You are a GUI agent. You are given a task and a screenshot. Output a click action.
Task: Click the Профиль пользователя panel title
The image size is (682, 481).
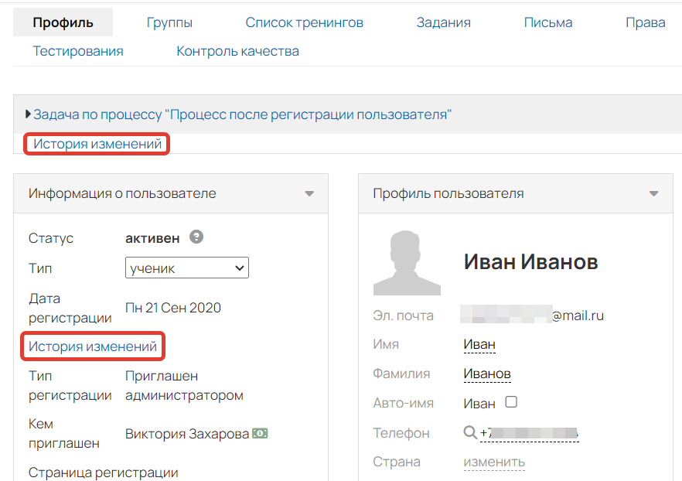point(448,193)
